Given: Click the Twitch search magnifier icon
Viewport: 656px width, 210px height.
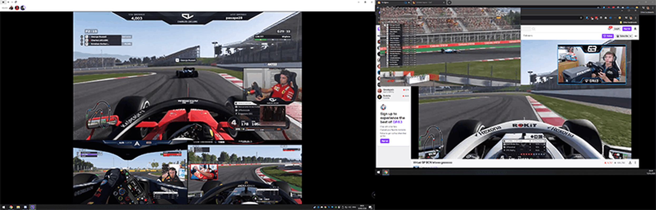Looking at the screenshot, I should 533,29.
